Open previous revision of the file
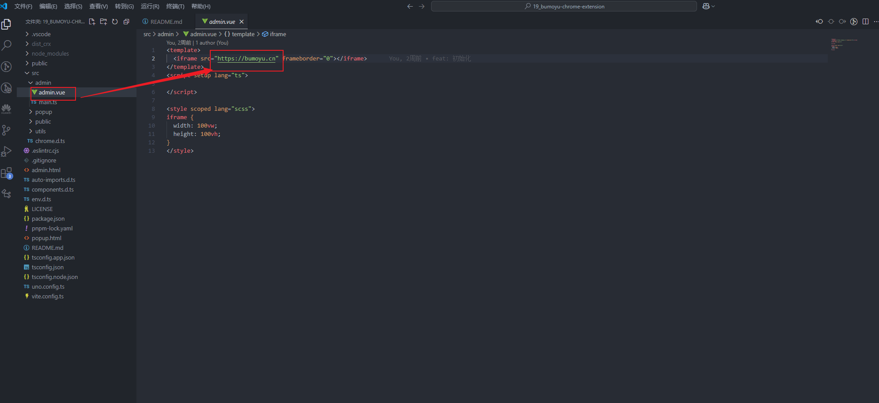 (x=819, y=22)
